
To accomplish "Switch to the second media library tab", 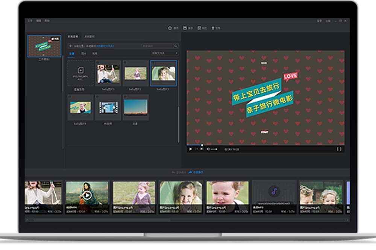I will click(x=89, y=37).
